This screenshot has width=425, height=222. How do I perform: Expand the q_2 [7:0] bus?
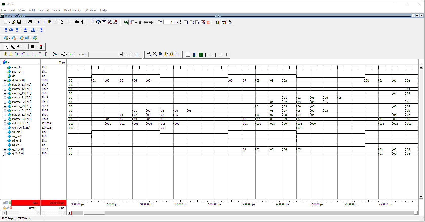(x=5, y=154)
